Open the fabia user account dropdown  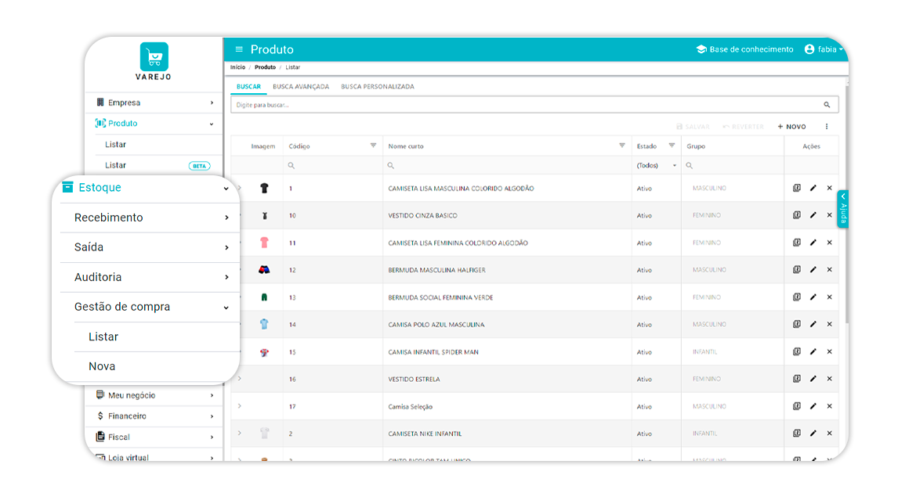point(824,49)
